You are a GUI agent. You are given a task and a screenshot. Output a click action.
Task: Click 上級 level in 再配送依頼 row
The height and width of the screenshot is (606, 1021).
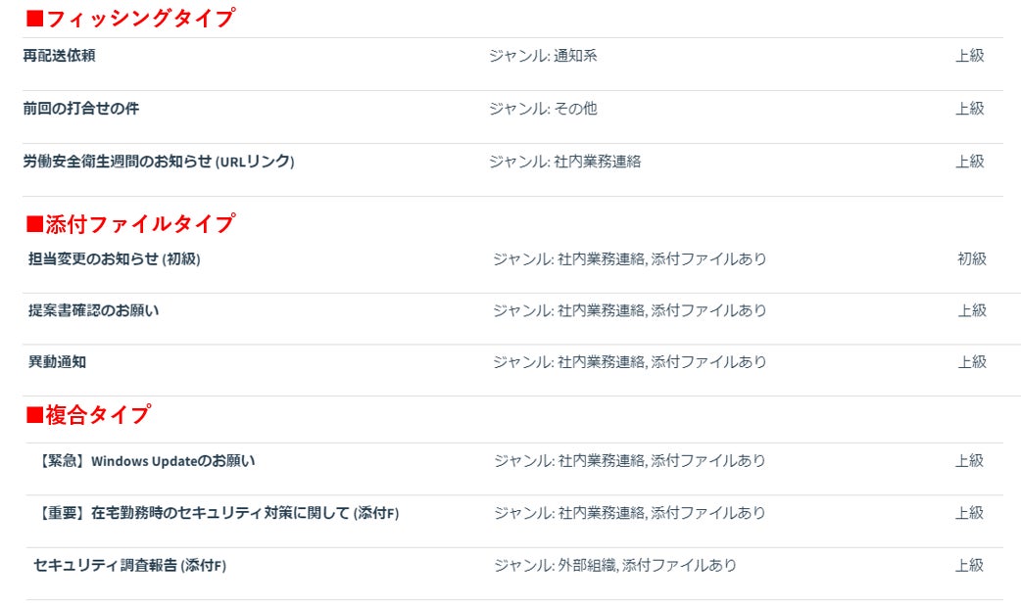point(969,56)
